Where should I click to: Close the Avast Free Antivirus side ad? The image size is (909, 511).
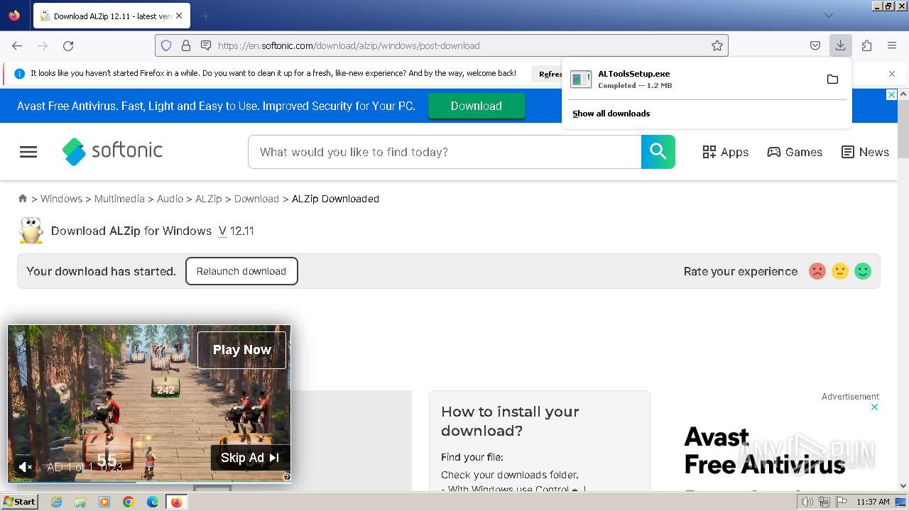pyautogui.click(x=875, y=407)
